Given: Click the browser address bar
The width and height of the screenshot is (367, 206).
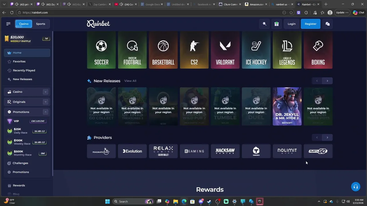Looking at the screenshot, I should click(149, 13).
